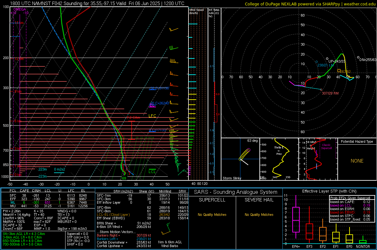The height and width of the screenshot is (250, 377).
Task: Click the 1km & 6km AGL wind barb glyph
Action: 166,229
